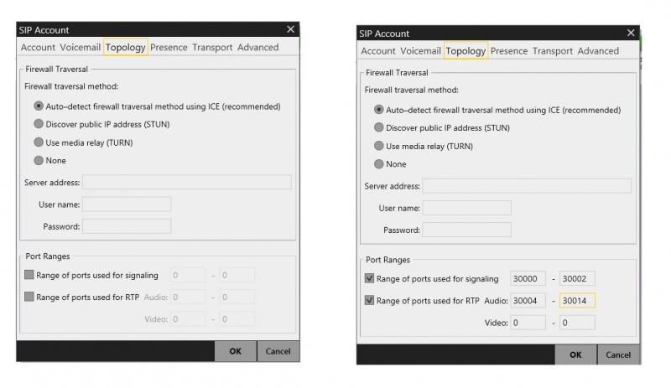Image resolution: width=671 pixels, height=388 pixels.
Task: Close the left SIP Account dialog
Action: (x=290, y=29)
